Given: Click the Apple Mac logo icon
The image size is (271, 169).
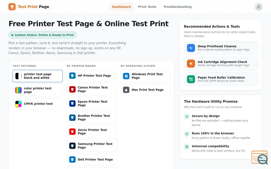Looking at the screenshot, I should point(126,90).
